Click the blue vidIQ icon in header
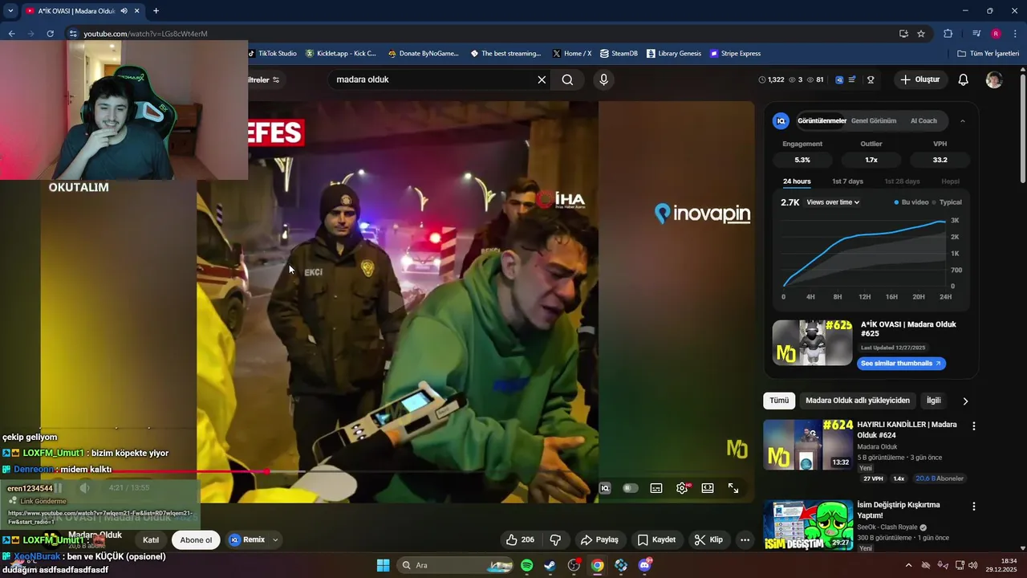The image size is (1027, 578). 839,79
